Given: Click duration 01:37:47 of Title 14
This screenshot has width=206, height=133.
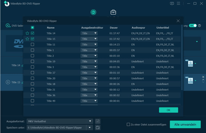Looking at the screenshot, I should click(x=115, y=33).
